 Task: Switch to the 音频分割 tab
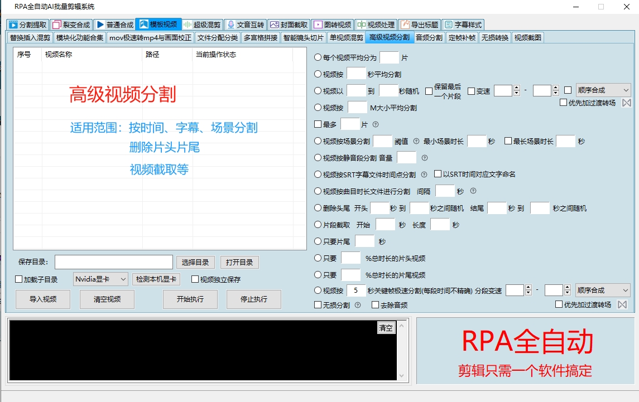tap(430, 38)
